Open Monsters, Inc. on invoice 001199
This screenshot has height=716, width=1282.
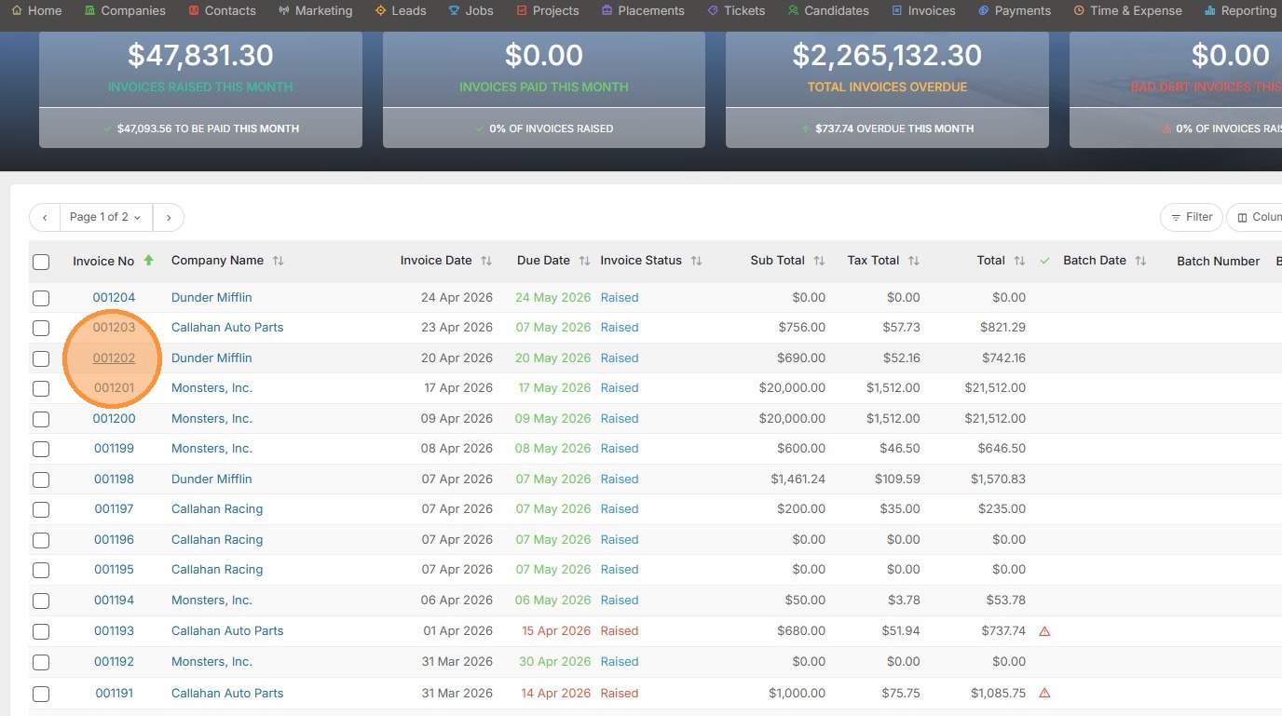pos(211,449)
